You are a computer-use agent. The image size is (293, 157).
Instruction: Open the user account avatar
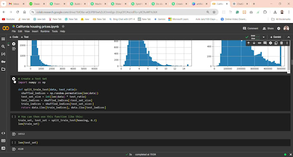286,28
